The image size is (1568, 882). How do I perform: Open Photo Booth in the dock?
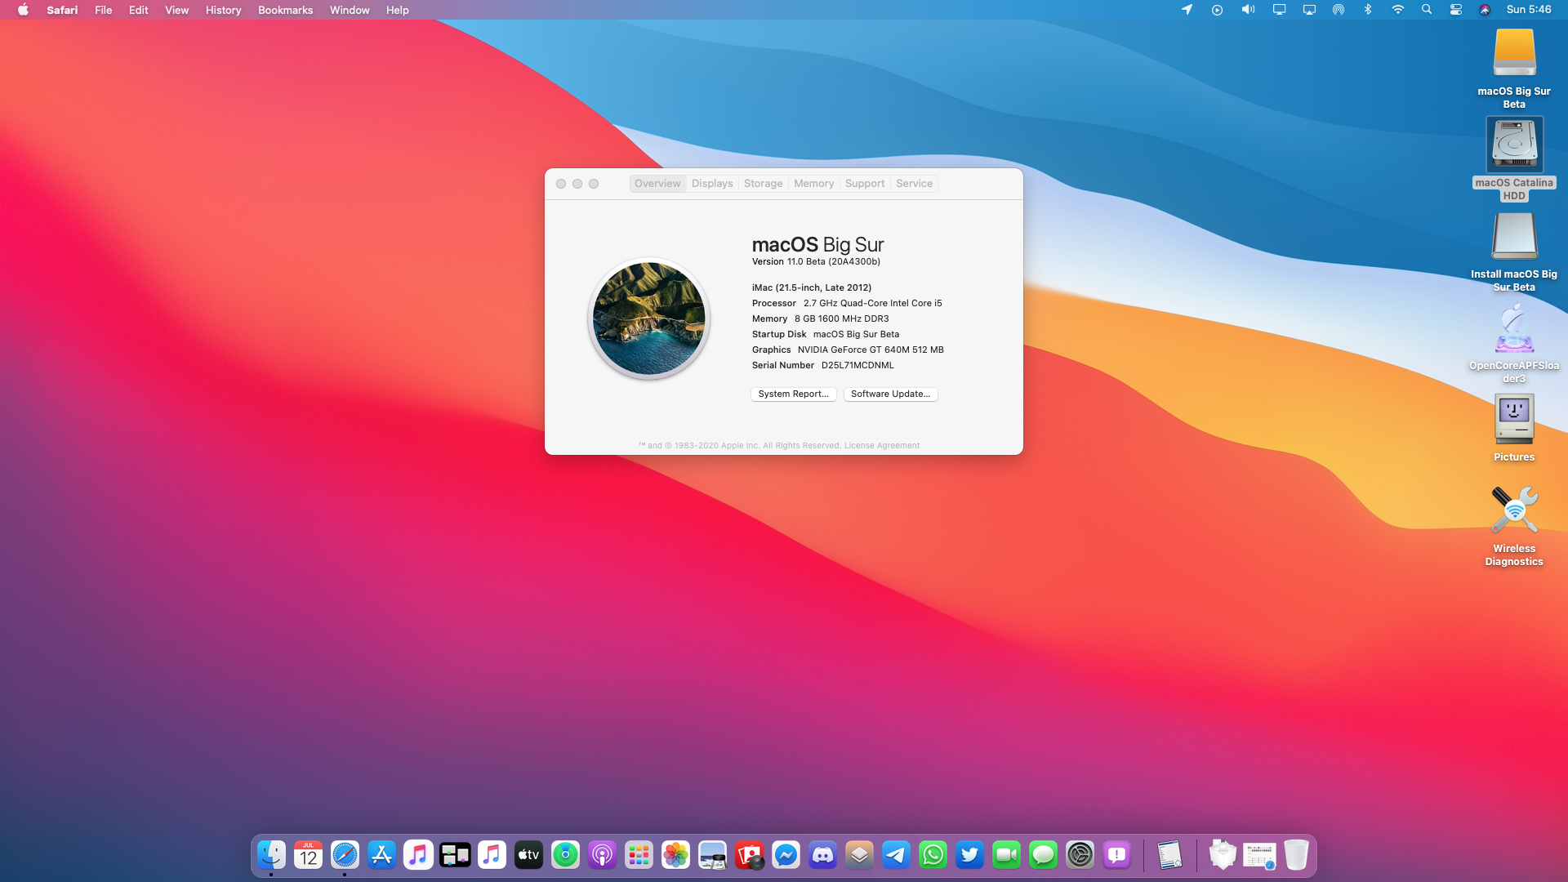[x=749, y=855]
